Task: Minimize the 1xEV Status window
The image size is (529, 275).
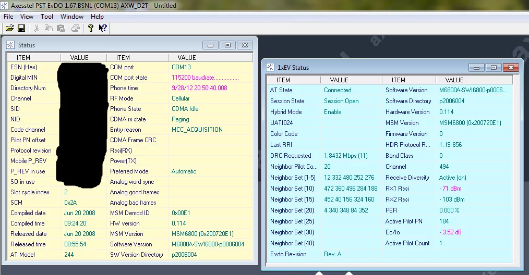Action: pos(476,67)
